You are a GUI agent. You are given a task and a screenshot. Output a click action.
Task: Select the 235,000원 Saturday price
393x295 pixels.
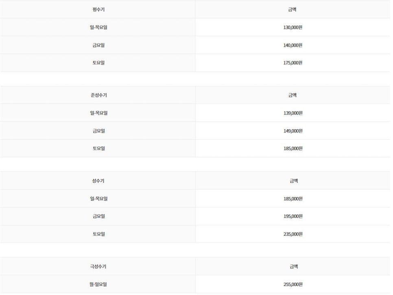coord(293,234)
